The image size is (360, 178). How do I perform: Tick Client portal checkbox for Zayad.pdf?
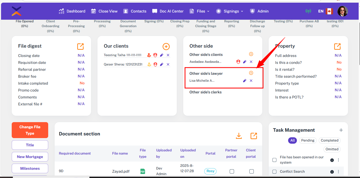click(x=251, y=171)
